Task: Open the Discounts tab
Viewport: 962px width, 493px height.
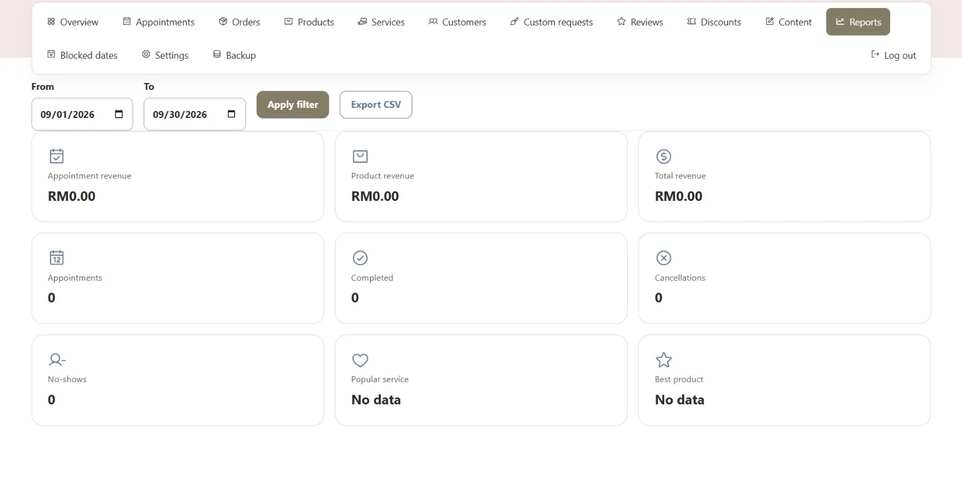Action: [714, 22]
